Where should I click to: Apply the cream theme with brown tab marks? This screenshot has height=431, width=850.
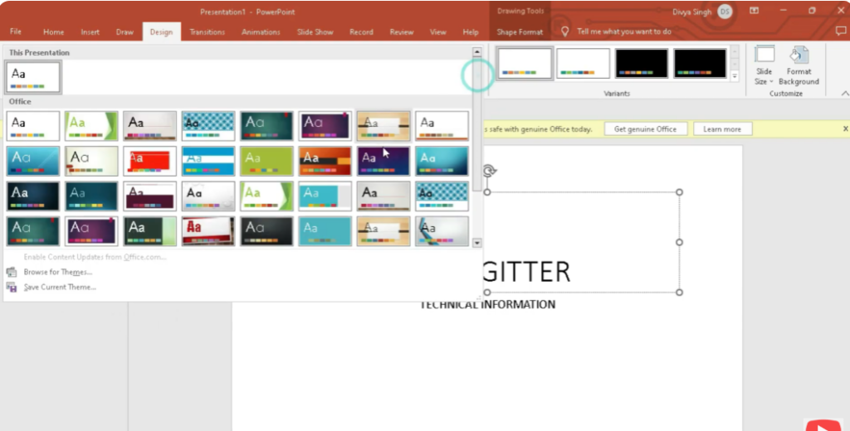(91, 161)
